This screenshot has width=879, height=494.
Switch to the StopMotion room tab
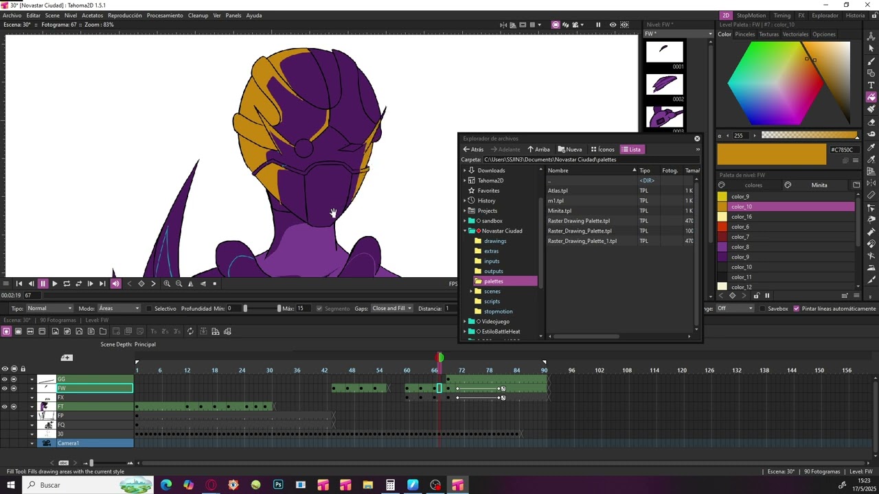751,15
